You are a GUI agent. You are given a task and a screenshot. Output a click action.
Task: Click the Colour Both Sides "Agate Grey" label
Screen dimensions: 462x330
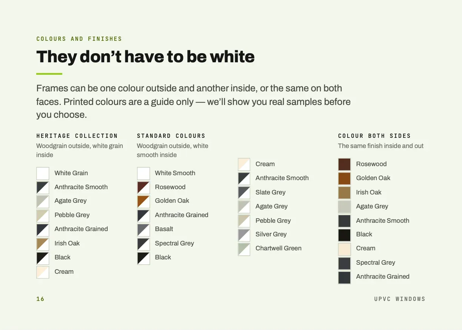[372, 207]
